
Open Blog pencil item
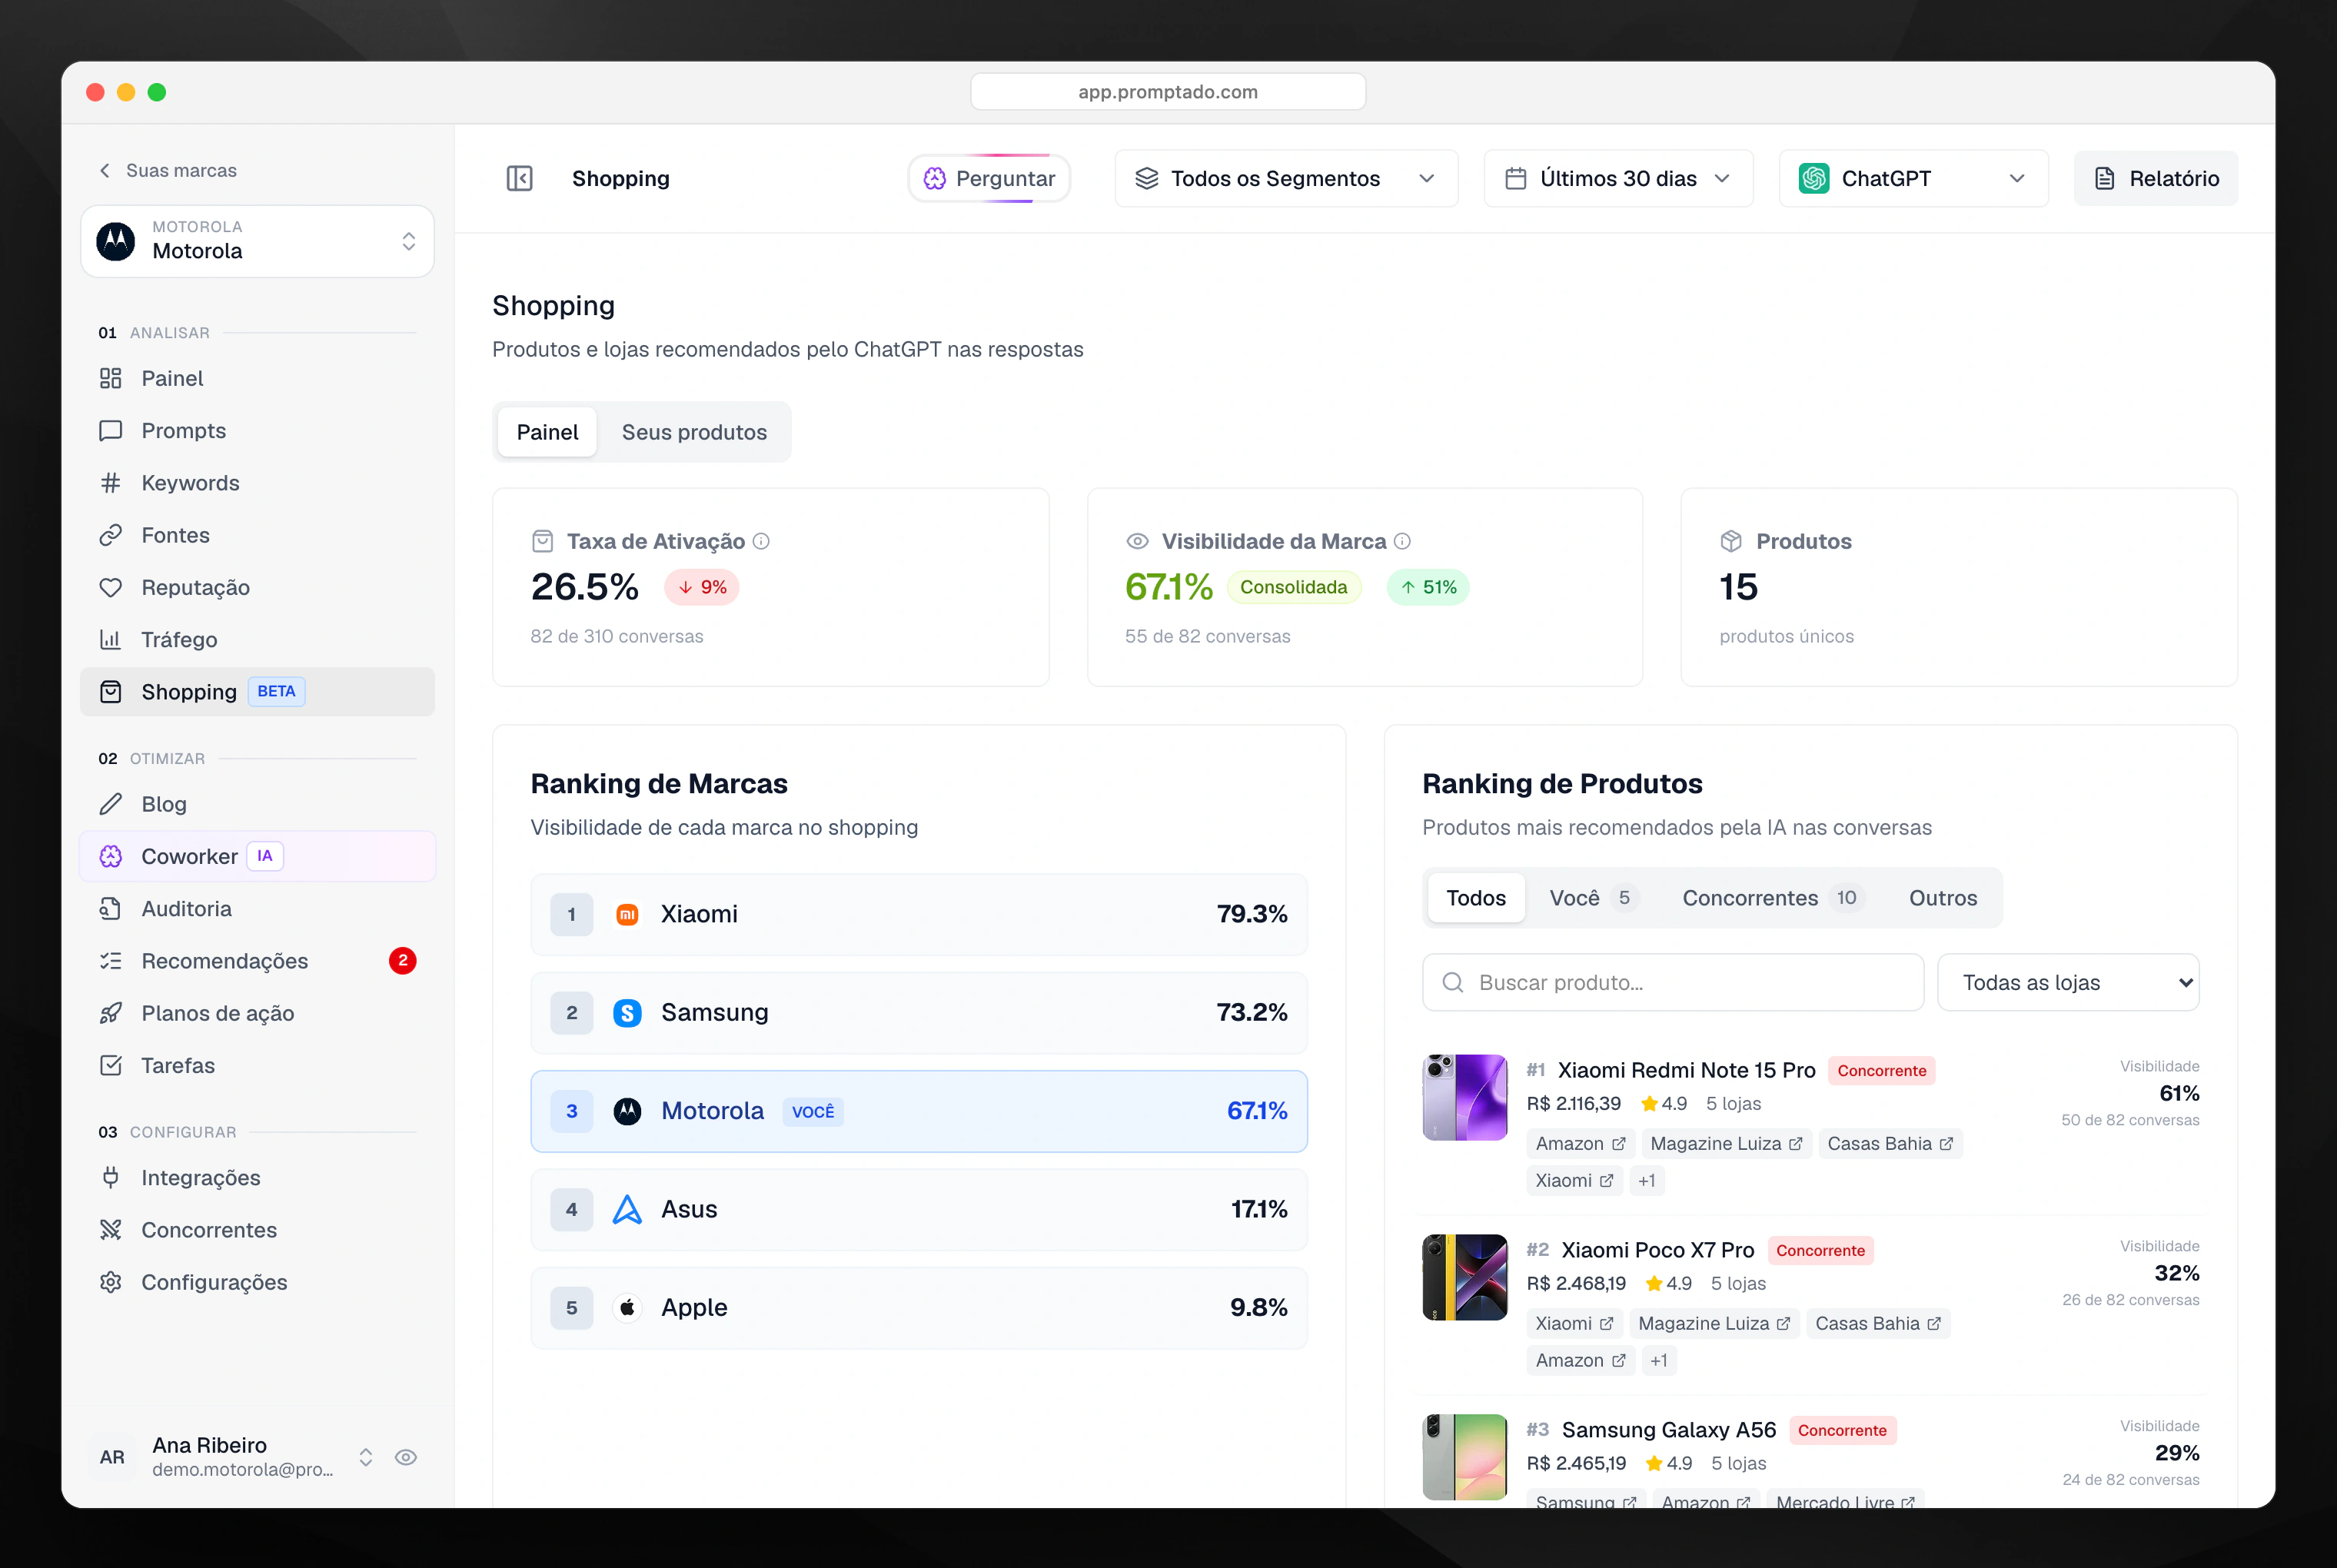click(257, 804)
